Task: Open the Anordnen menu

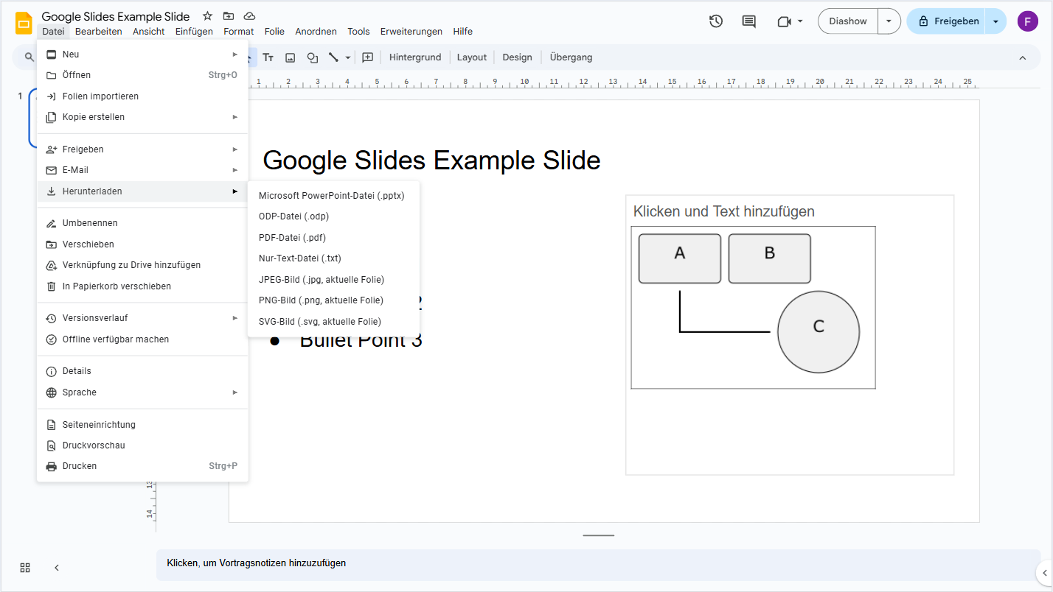Action: click(316, 32)
